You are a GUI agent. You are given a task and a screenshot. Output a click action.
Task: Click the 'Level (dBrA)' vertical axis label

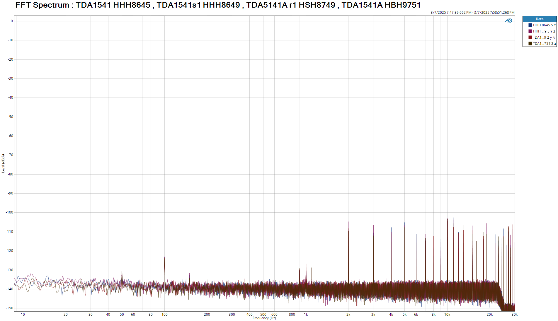[x=3, y=163]
